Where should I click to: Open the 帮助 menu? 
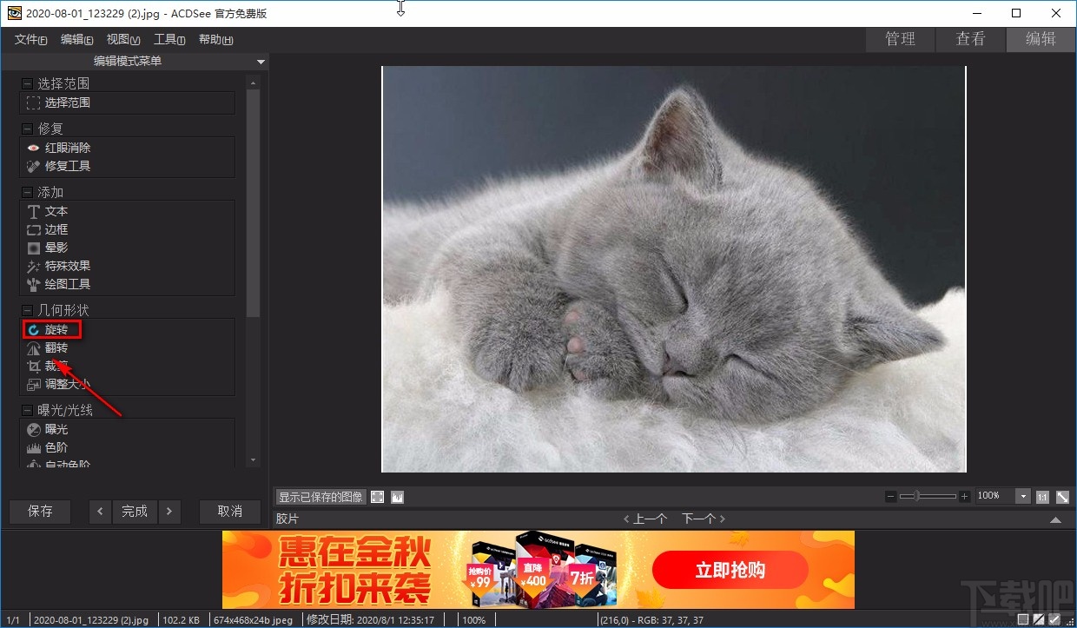pos(215,39)
